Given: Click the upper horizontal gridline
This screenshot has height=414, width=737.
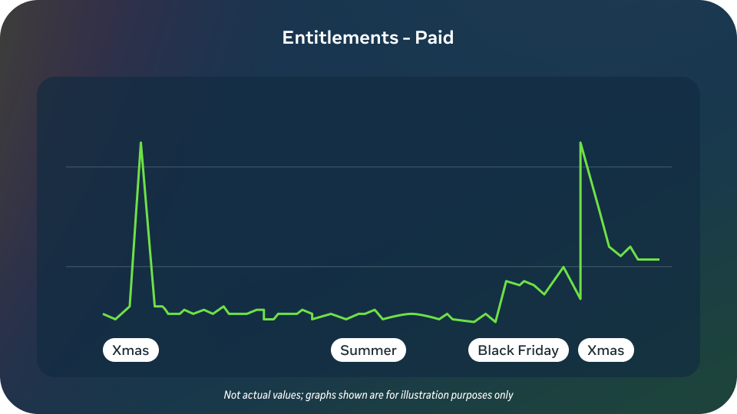Looking at the screenshot, I should pos(368,166).
